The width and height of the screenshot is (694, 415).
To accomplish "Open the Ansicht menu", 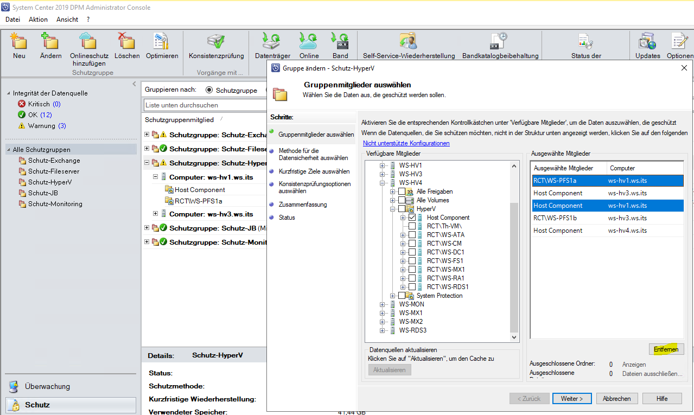I will point(67,20).
